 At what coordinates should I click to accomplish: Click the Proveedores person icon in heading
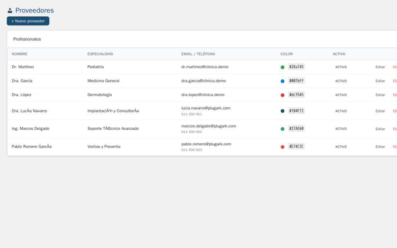click(10, 11)
